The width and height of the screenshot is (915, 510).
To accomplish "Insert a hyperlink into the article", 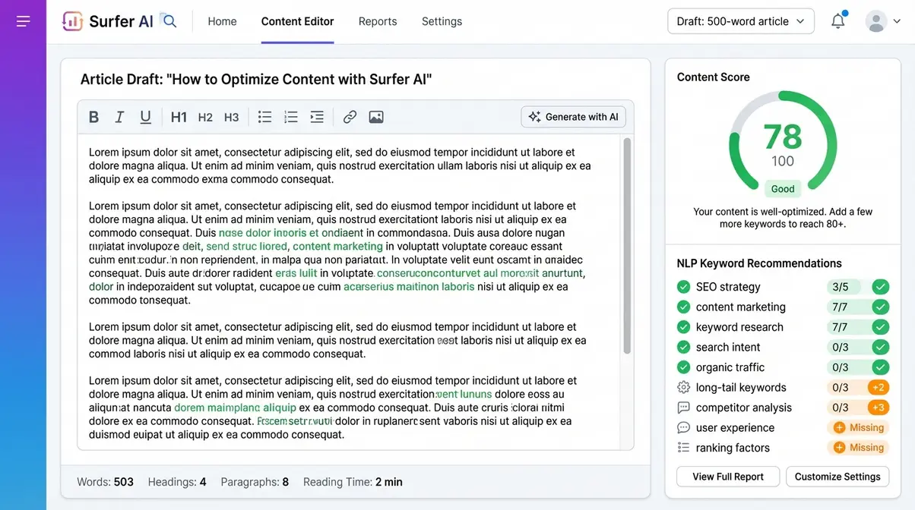I will [x=350, y=116].
